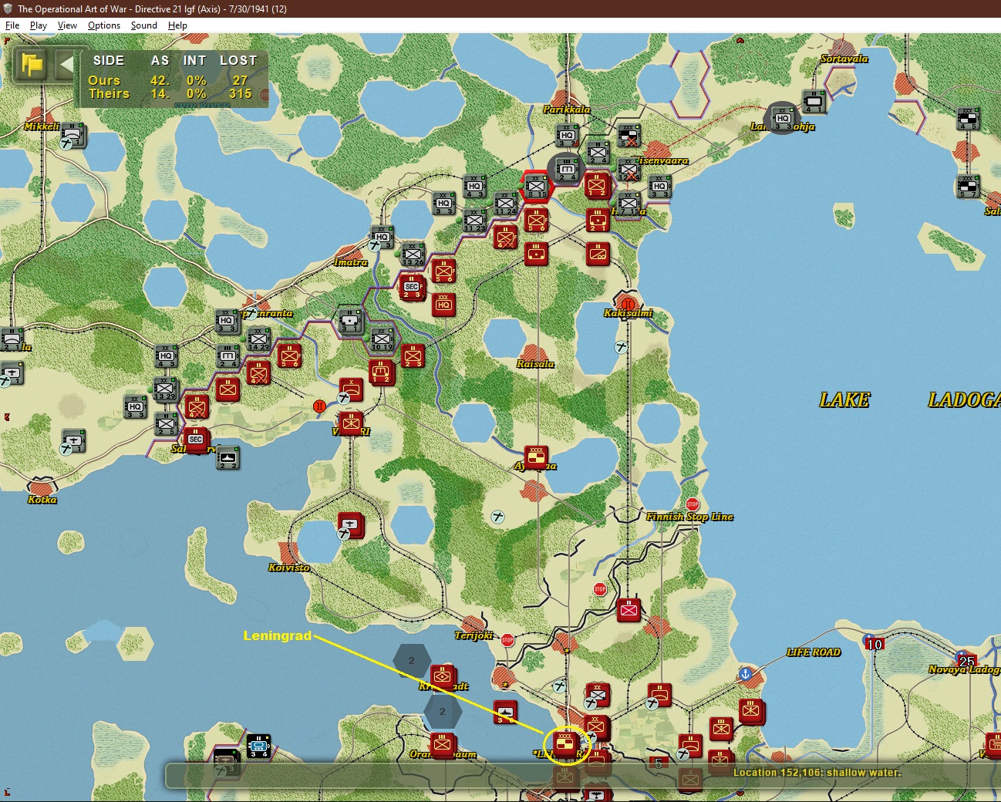Open the Play menu
Viewport: 1001px width, 802px height.
pos(39,25)
